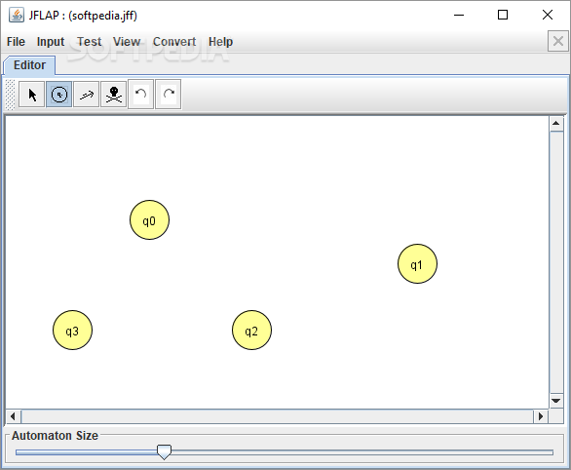Click the Automaton Size slider thumb
571x470 pixels.
coord(165,451)
